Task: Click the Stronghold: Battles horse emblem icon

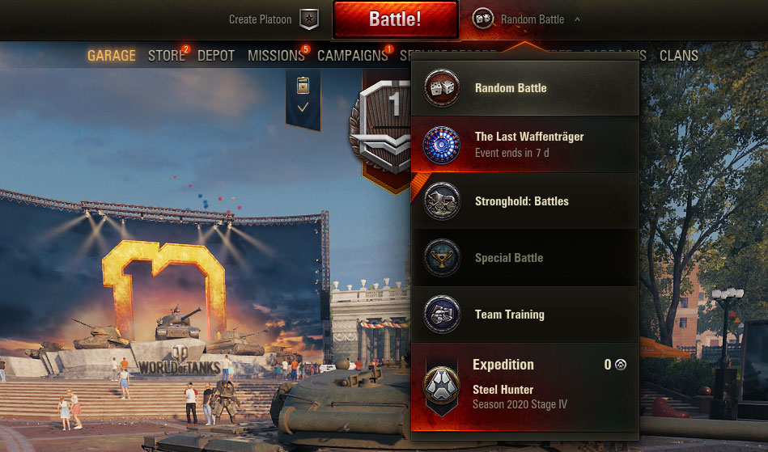Action: 441,201
